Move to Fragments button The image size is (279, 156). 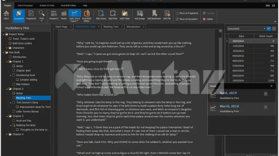point(187,13)
